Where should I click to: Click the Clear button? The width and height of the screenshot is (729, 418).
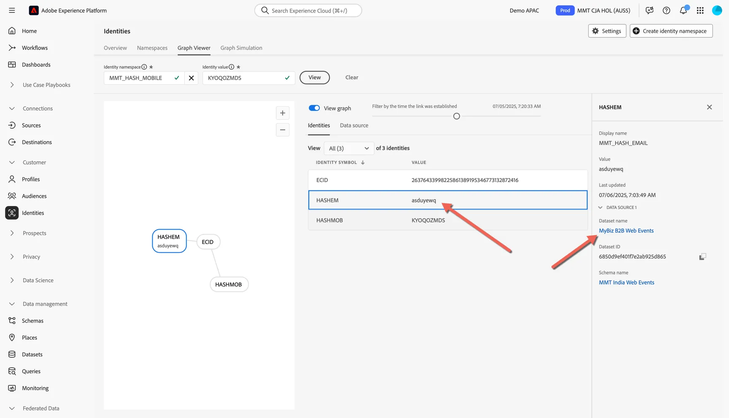[352, 78]
